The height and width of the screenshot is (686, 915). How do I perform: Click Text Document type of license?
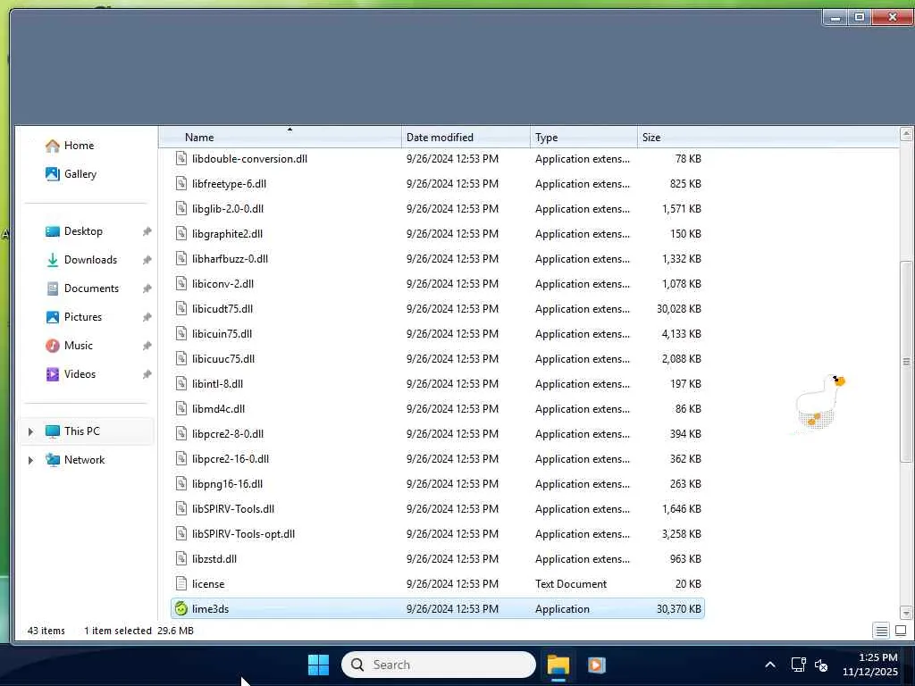pos(571,584)
